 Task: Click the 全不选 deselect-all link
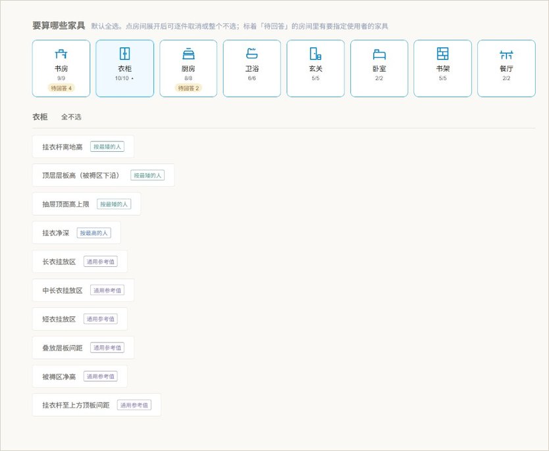pyautogui.click(x=71, y=117)
